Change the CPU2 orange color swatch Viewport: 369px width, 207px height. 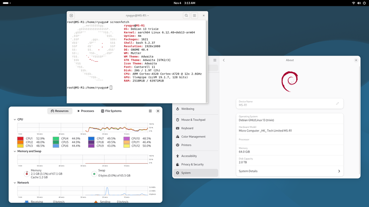(20, 142)
